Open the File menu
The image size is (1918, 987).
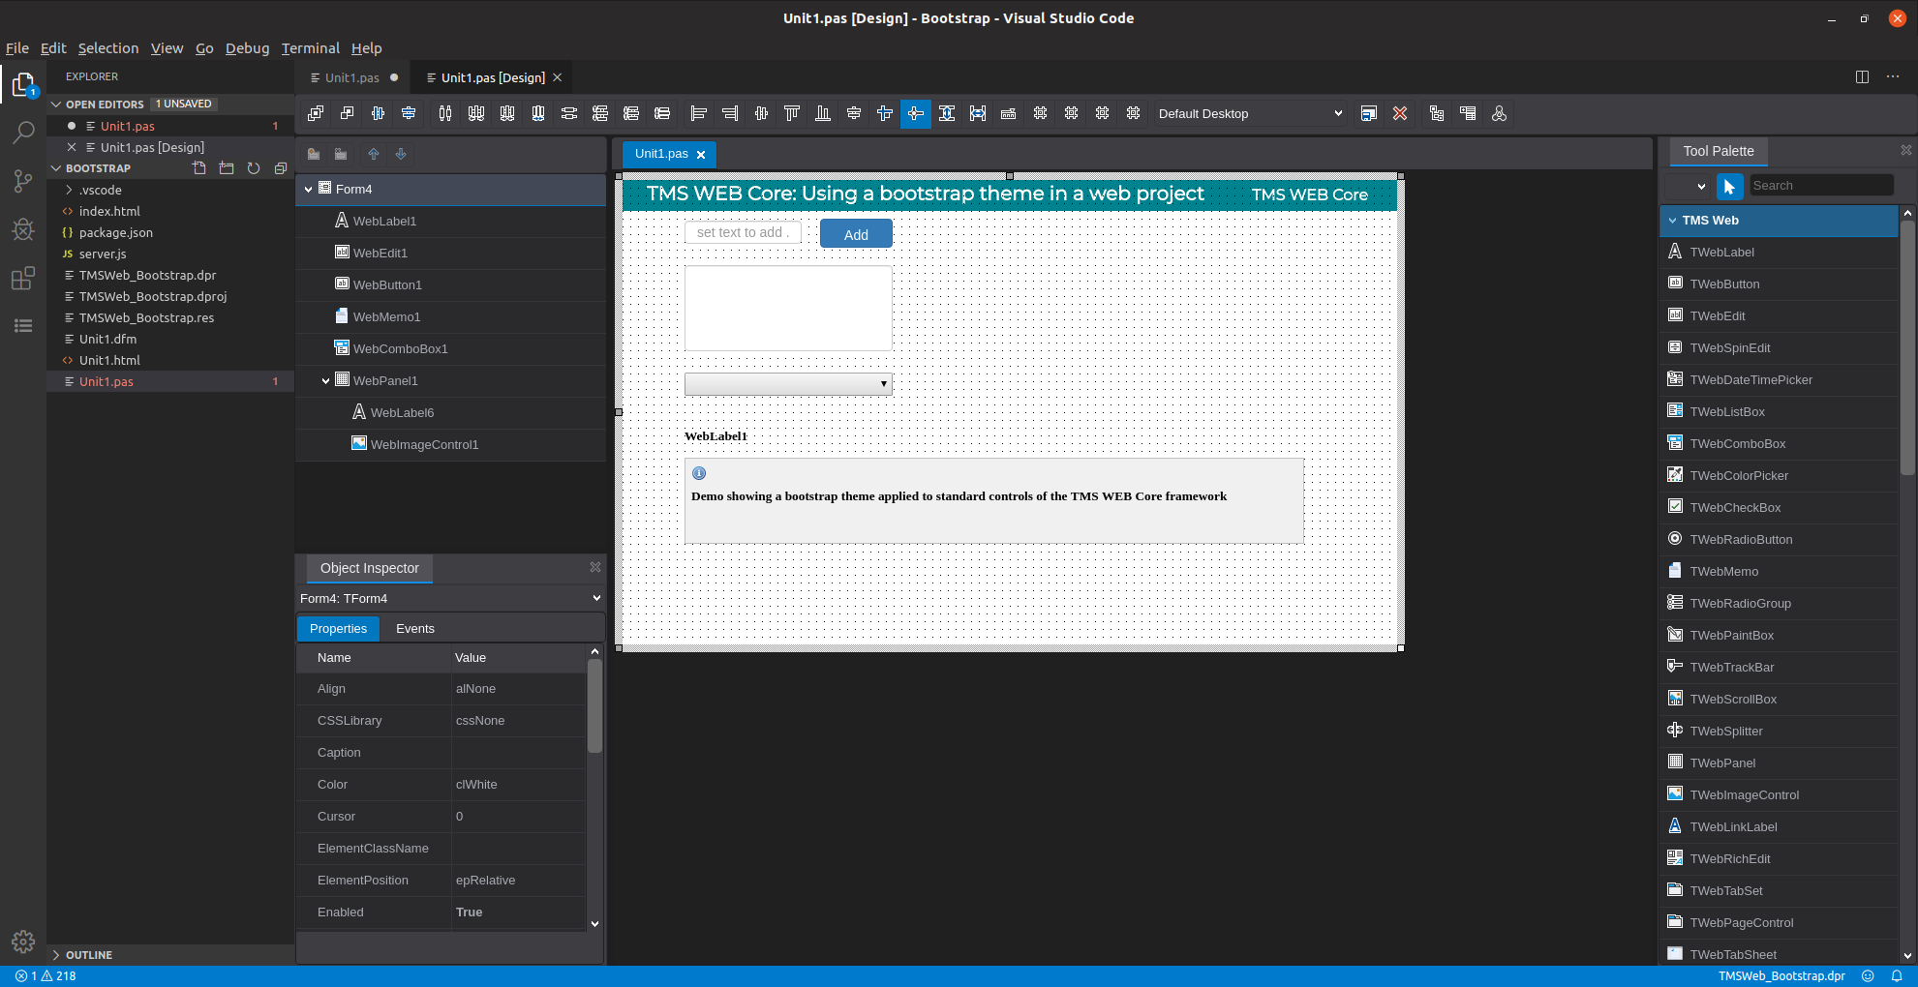(17, 48)
